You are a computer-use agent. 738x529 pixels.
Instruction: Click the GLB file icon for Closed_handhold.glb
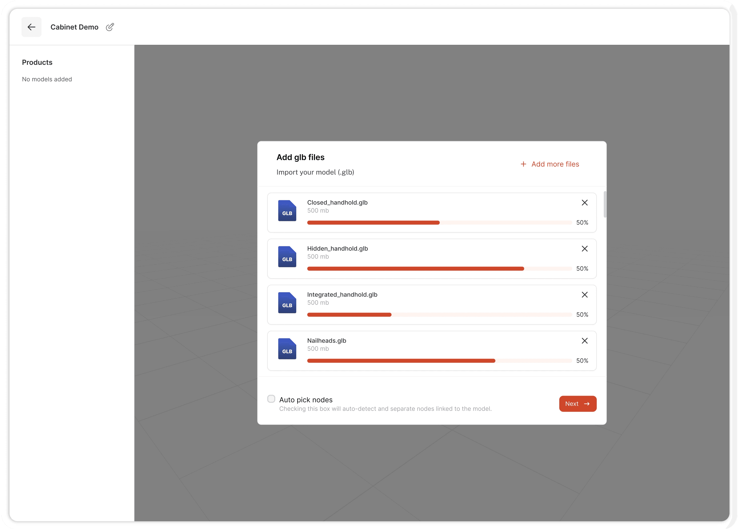tap(287, 211)
